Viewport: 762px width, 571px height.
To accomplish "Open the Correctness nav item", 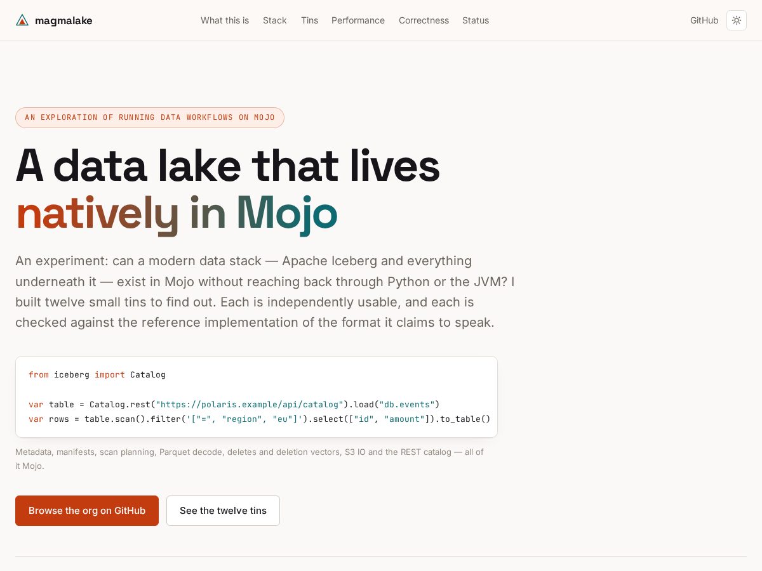I will 424,20.
